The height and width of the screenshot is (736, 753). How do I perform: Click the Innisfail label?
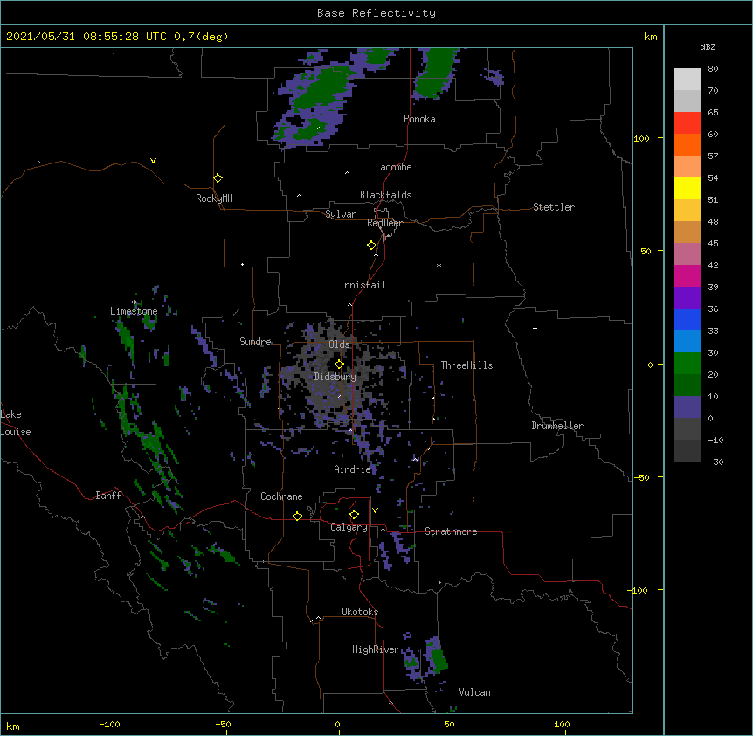click(363, 285)
